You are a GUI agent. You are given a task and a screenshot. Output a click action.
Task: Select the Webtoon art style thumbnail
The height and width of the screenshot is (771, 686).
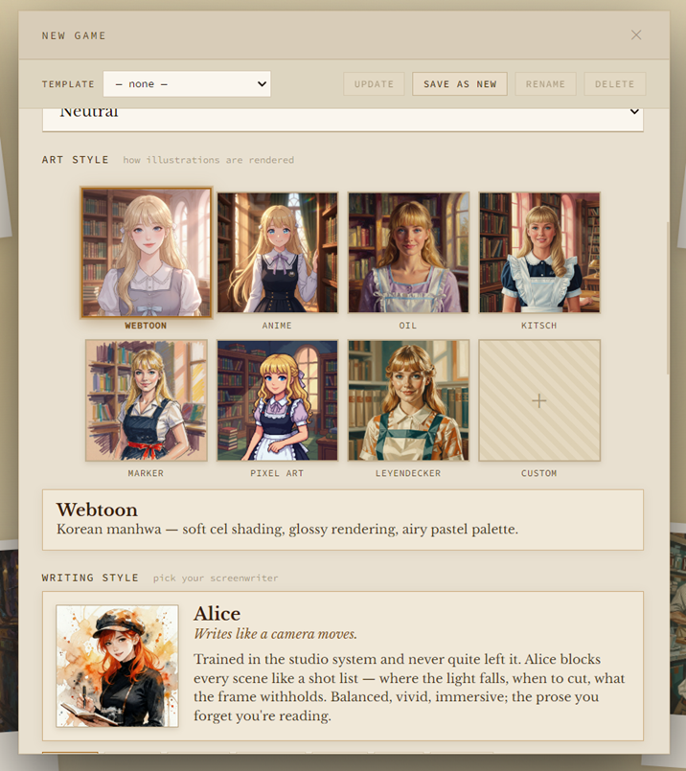(x=146, y=252)
